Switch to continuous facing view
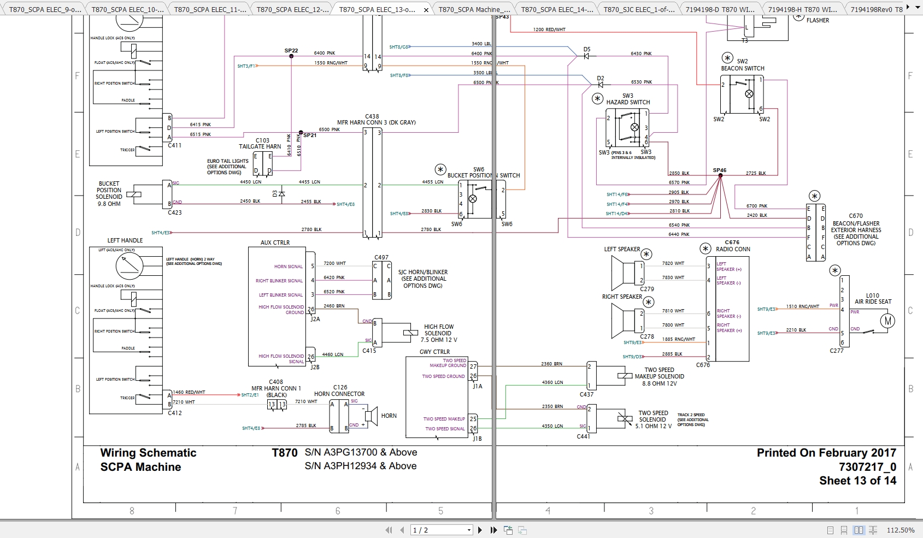The height and width of the screenshot is (538, 923). (x=873, y=530)
